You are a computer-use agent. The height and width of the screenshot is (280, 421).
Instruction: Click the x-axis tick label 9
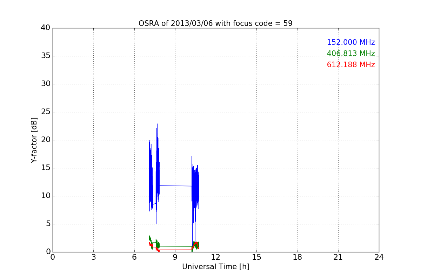click(x=175, y=257)
